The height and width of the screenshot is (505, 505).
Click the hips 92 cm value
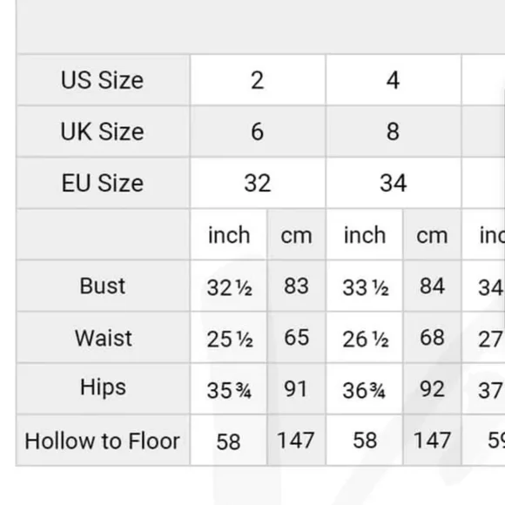pyautogui.click(x=432, y=388)
